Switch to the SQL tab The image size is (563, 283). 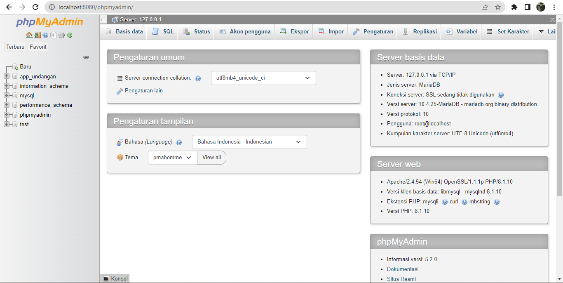(163, 32)
